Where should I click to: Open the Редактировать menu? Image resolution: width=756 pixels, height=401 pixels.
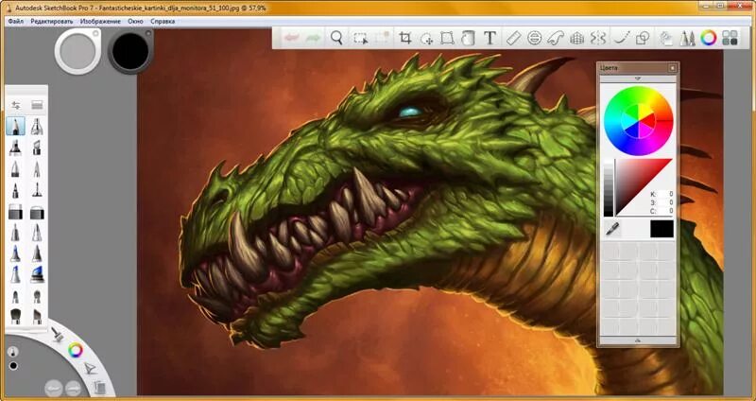tap(52, 21)
